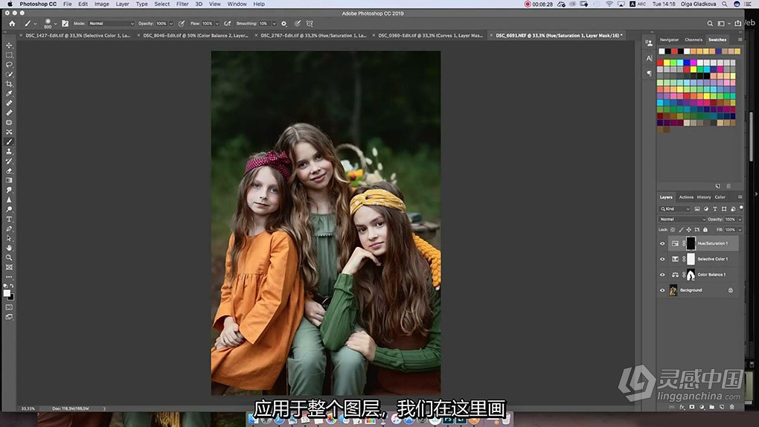Delete swatch using Swatches panel trash icon
The height and width of the screenshot is (427, 759).
728,186
